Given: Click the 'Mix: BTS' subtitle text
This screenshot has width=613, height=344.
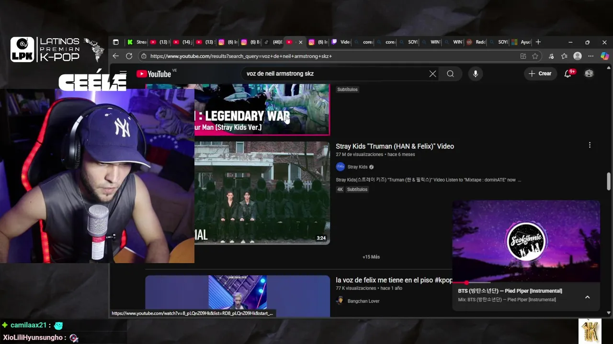Looking at the screenshot, I should pos(507,300).
